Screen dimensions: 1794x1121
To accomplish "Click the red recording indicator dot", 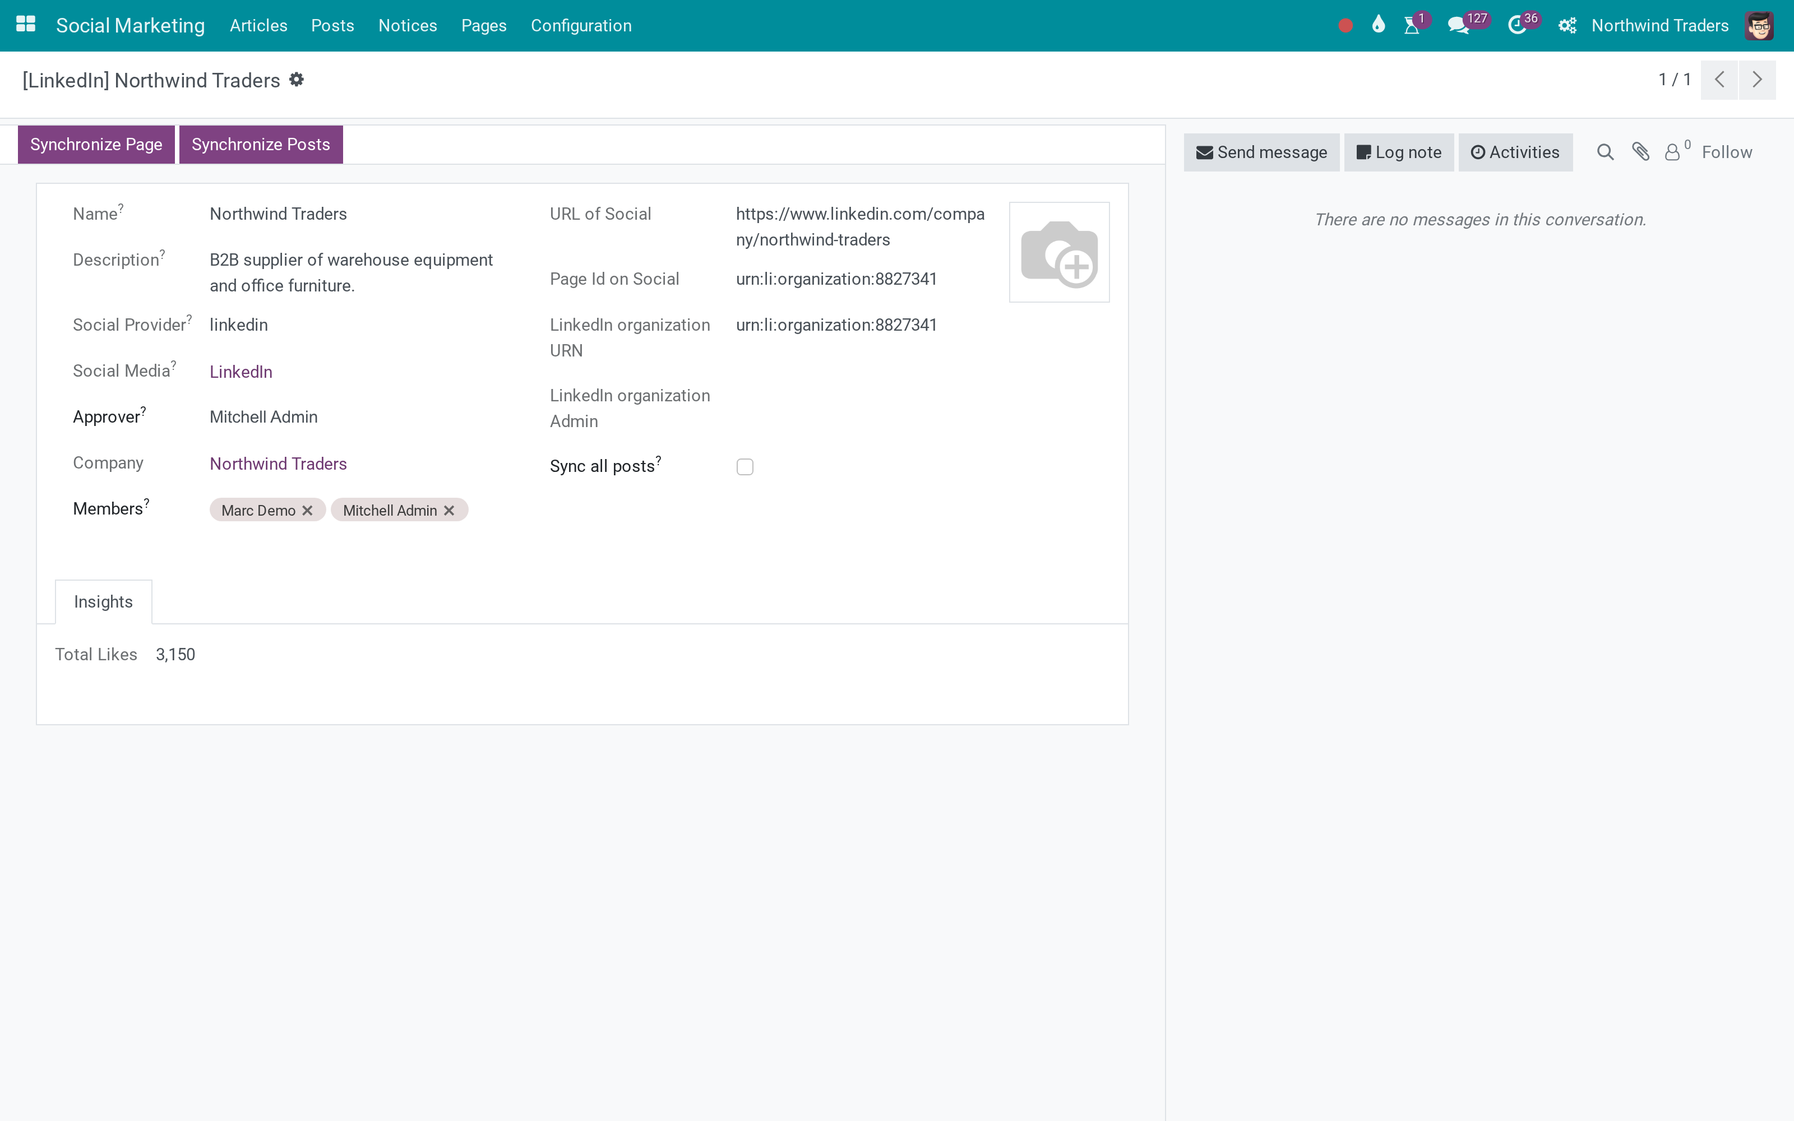I will [1345, 26].
